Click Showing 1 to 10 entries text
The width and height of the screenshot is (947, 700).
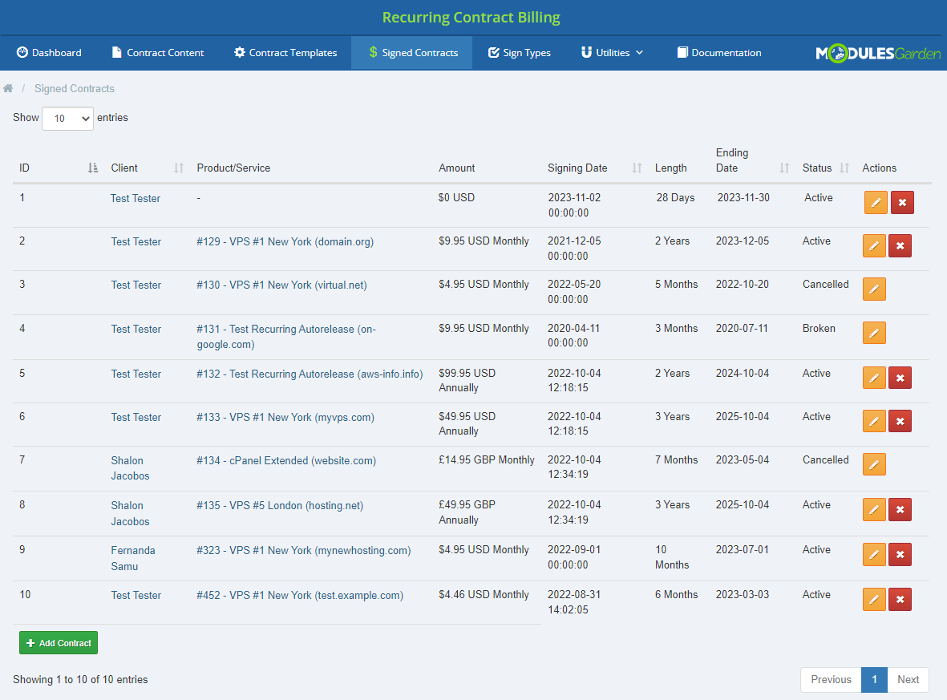[x=80, y=679]
